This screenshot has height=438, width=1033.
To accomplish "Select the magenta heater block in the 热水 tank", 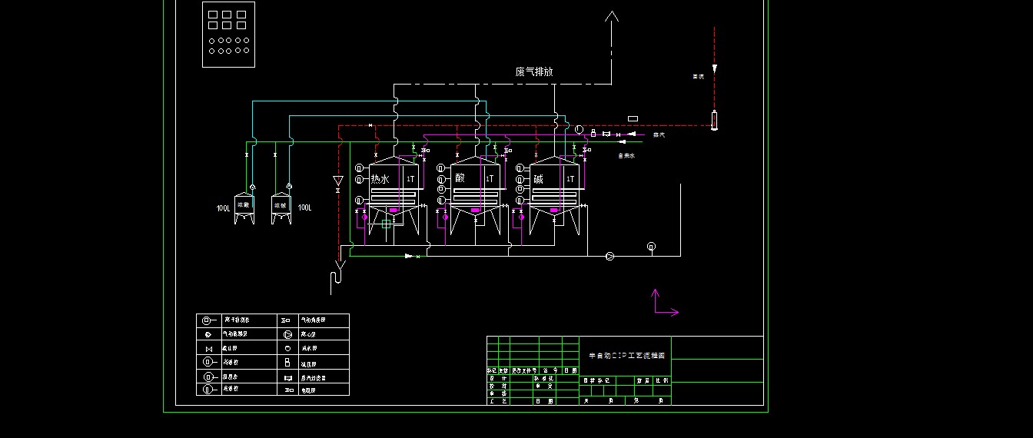I will [x=393, y=210].
